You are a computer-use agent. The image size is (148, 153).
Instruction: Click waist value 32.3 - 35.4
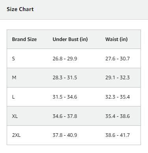click(117, 97)
